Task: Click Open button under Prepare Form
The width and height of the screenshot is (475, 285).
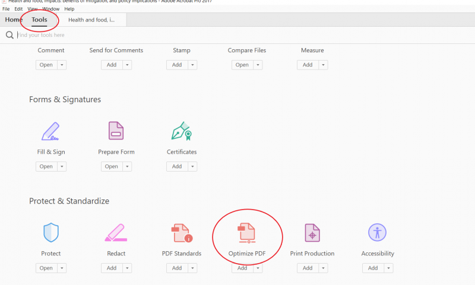Action: coord(112,167)
